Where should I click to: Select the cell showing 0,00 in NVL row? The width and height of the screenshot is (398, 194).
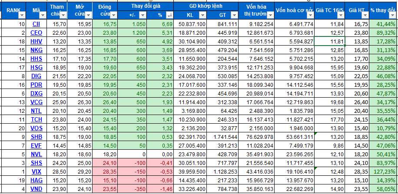click(160, 154)
